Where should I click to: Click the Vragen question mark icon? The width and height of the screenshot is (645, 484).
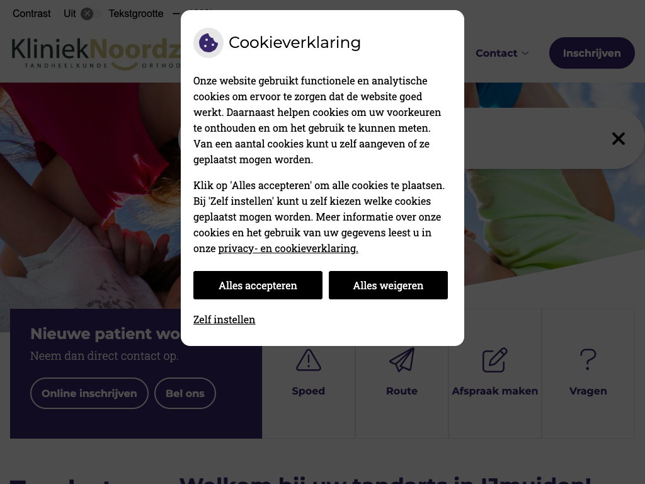[588, 360]
